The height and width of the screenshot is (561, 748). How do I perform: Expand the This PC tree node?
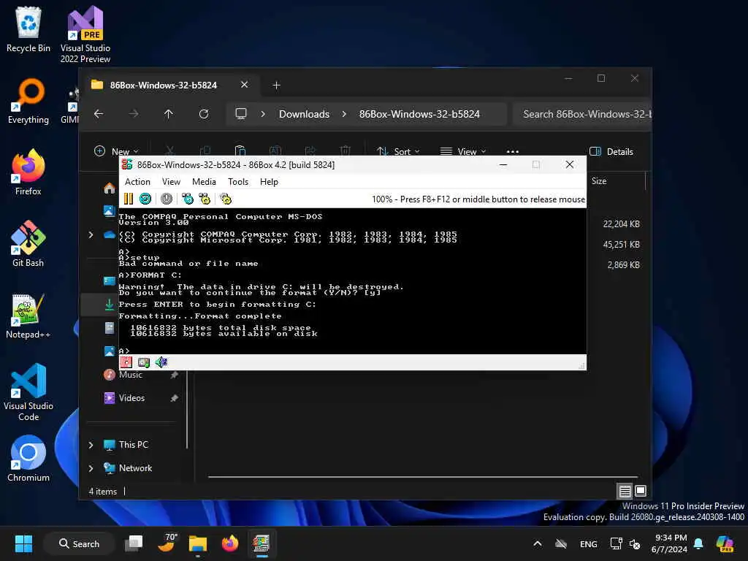click(x=91, y=445)
